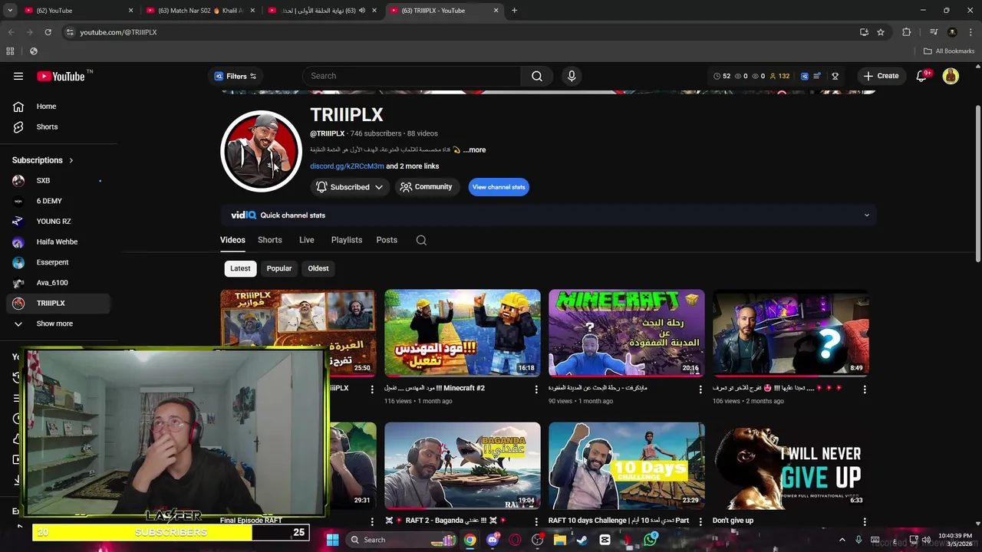Viewport: 982px width, 552px height.
Task: Go to YouTube home via logo
Action: tap(61, 76)
